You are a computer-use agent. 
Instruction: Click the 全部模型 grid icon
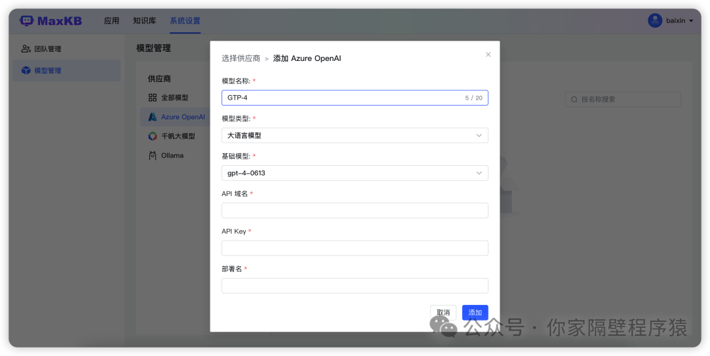click(153, 98)
